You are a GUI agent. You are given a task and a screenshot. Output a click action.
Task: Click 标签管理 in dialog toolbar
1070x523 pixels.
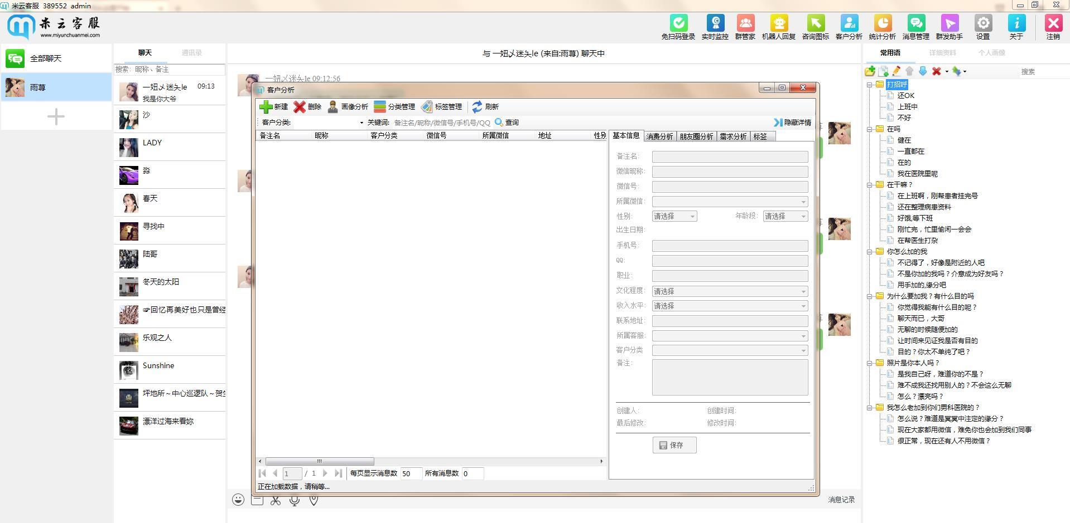[442, 107]
